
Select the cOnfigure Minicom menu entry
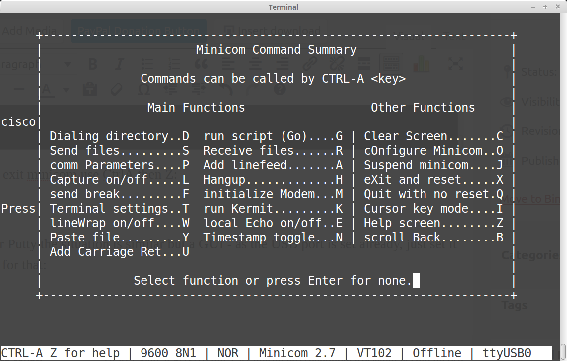pyautogui.click(x=433, y=151)
